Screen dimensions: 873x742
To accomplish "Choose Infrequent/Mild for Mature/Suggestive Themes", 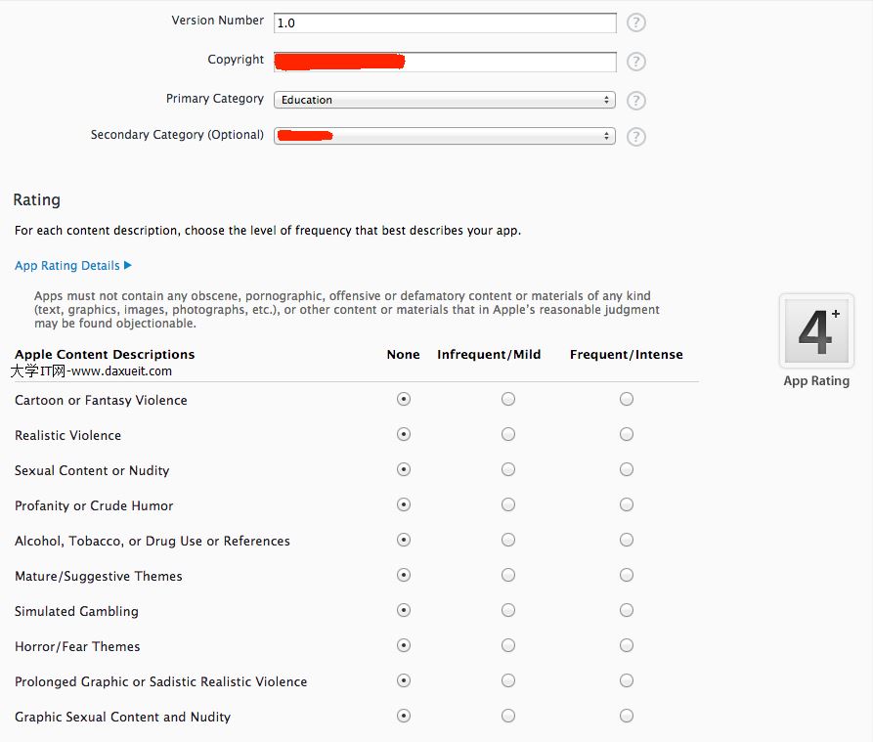I will (508, 575).
